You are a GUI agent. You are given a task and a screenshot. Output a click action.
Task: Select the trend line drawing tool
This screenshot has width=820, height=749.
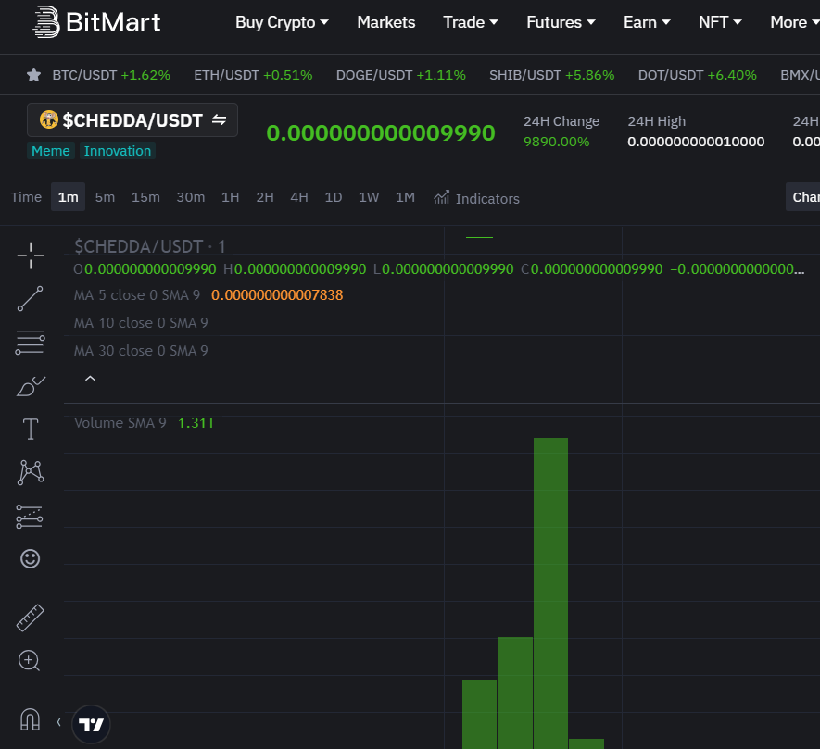31,299
